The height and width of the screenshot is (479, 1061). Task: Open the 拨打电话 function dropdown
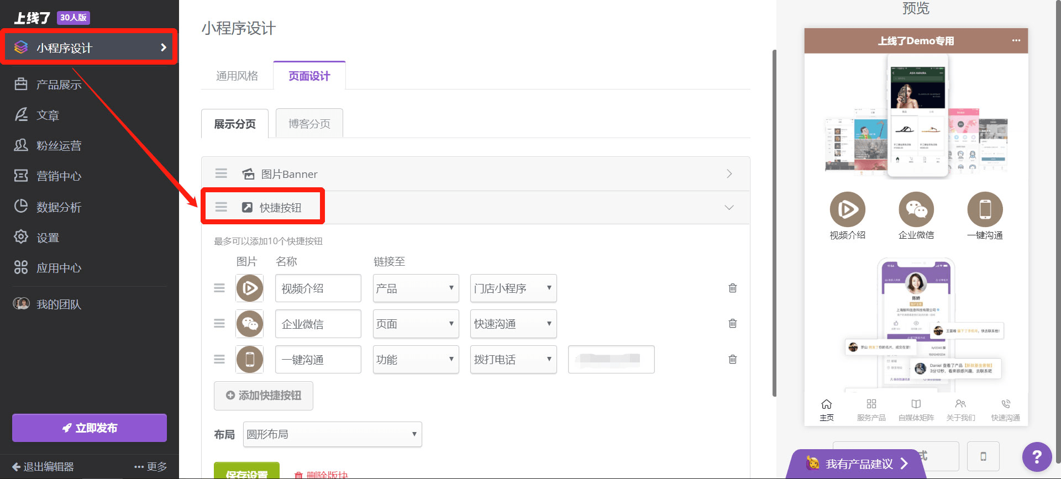(513, 359)
